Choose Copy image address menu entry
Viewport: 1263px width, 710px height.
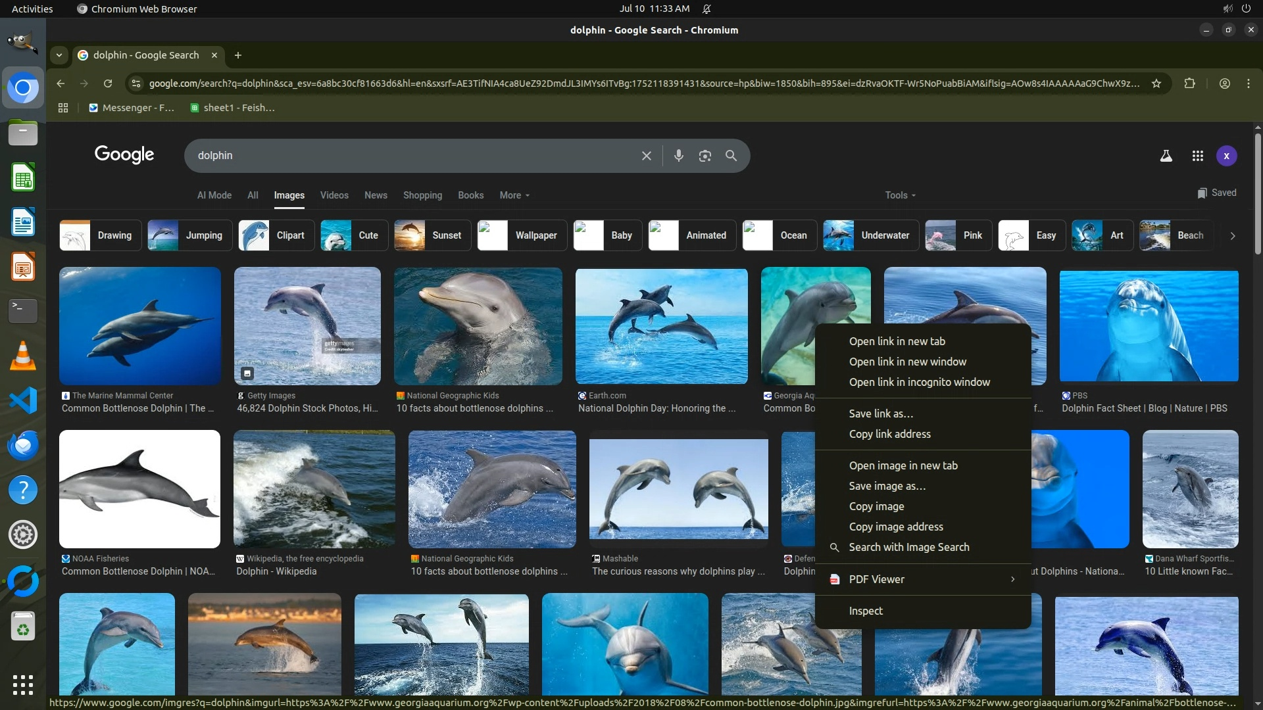click(895, 527)
